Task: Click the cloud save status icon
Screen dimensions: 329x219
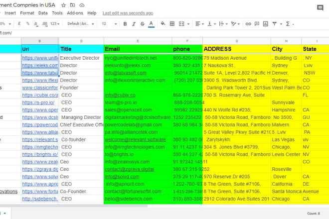Action: point(82,5)
